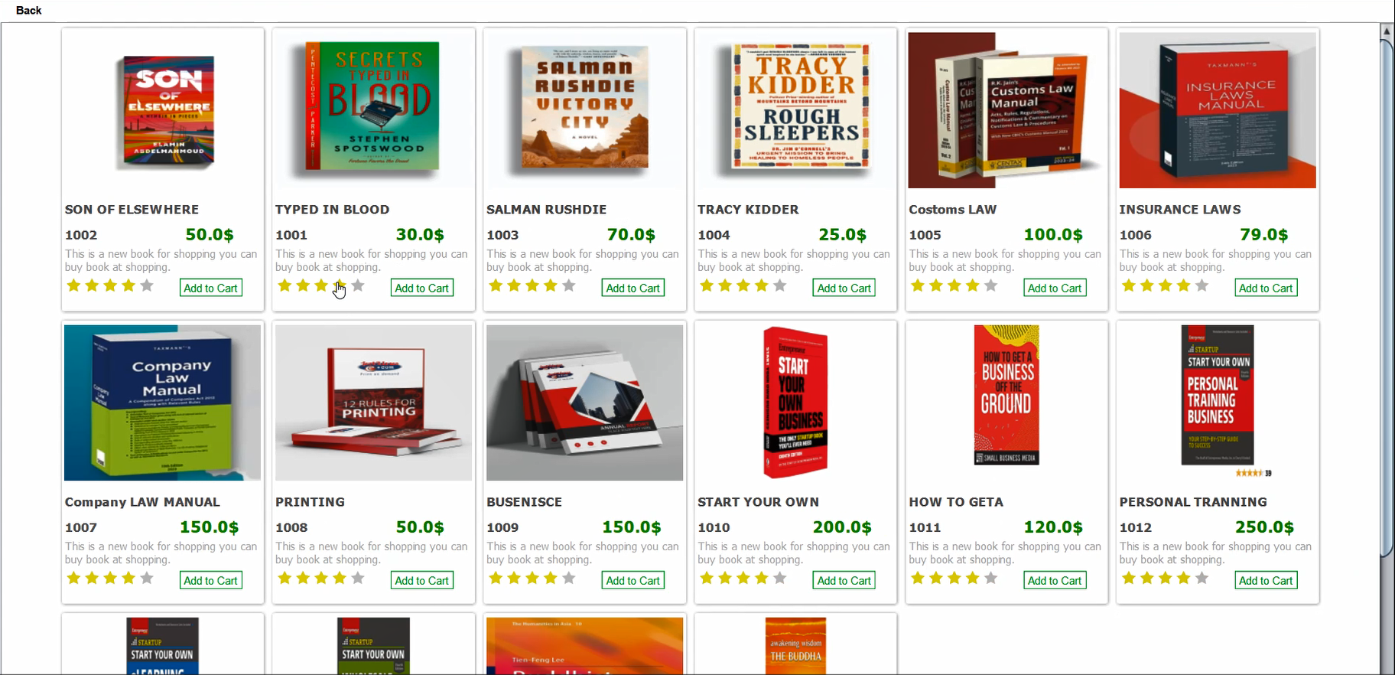This screenshot has width=1395, height=675.
Task: Add PERSONAL TRANNING to cart
Action: (x=1267, y=580)
